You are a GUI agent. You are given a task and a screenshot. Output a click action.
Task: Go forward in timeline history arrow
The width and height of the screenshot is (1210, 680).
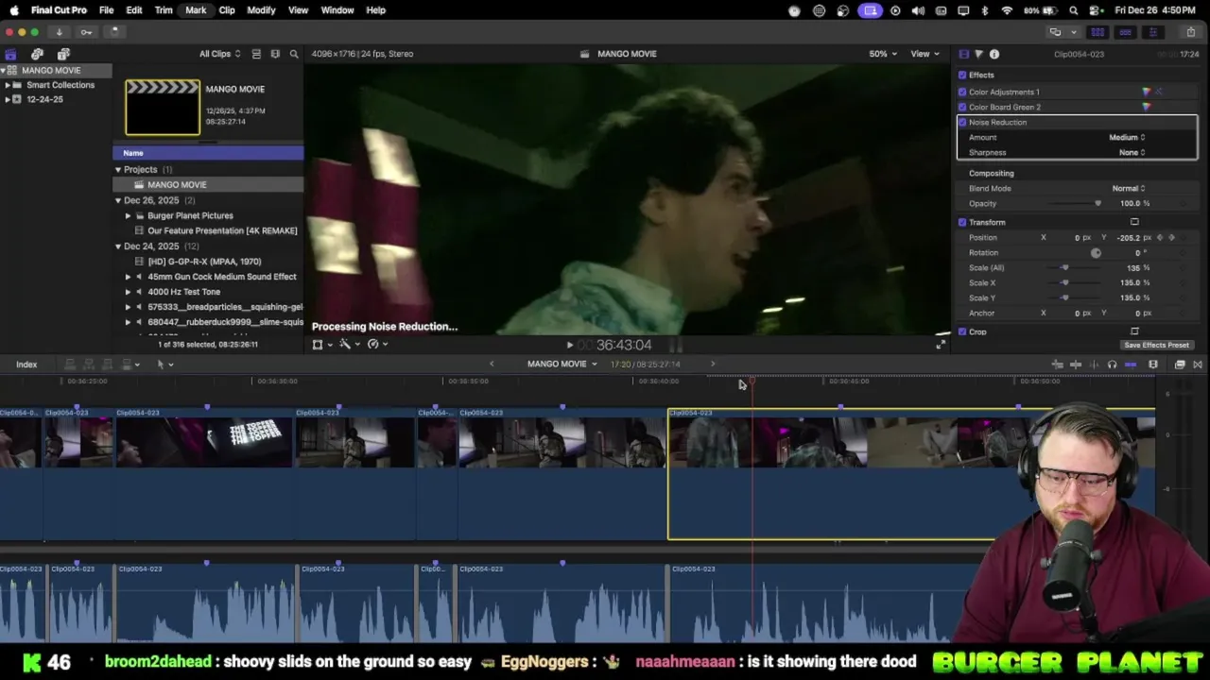(x=713, y=364)
